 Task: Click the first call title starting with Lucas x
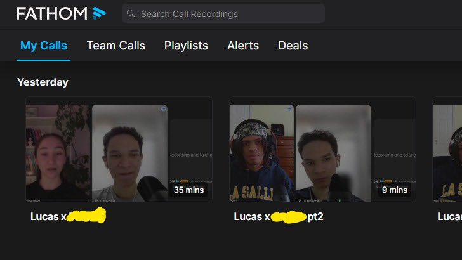pos(68,216)
